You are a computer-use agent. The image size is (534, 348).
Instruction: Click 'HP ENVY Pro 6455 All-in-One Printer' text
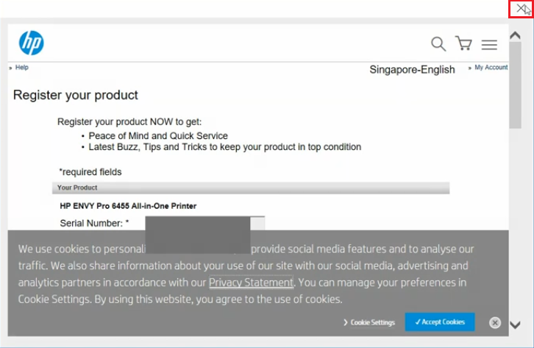[x=128, y=206]
